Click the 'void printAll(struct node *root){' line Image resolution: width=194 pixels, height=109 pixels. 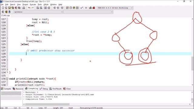coord(32,79)
